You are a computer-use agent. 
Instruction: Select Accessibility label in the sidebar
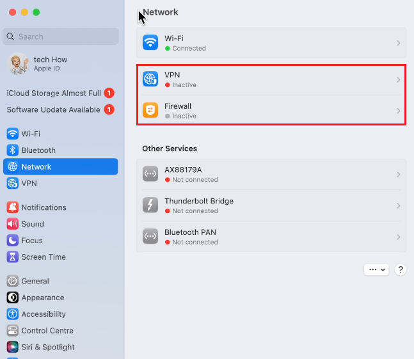[44, 314]
